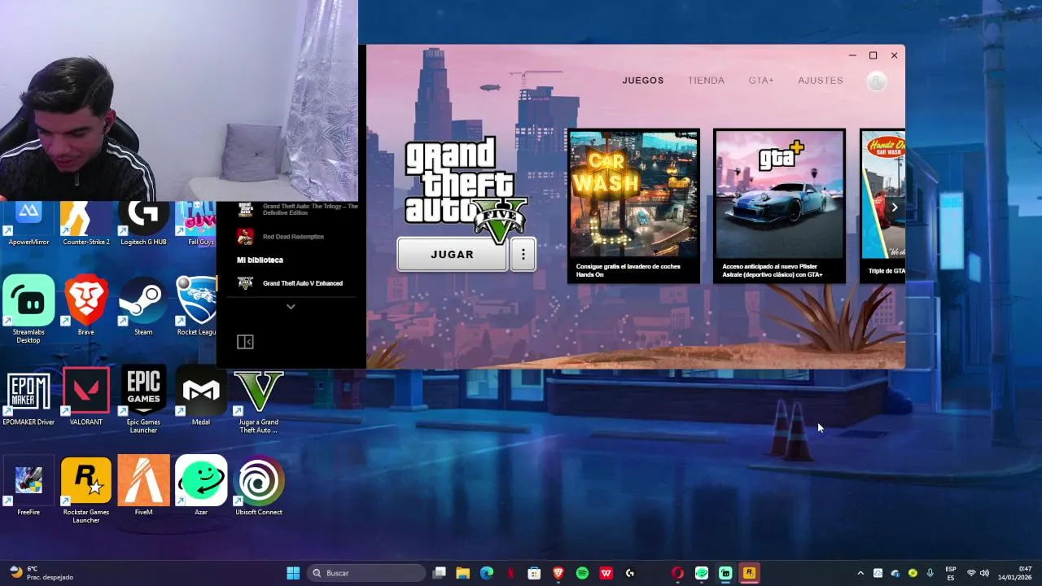Show next news cards with right arrow

click(894, 207)
